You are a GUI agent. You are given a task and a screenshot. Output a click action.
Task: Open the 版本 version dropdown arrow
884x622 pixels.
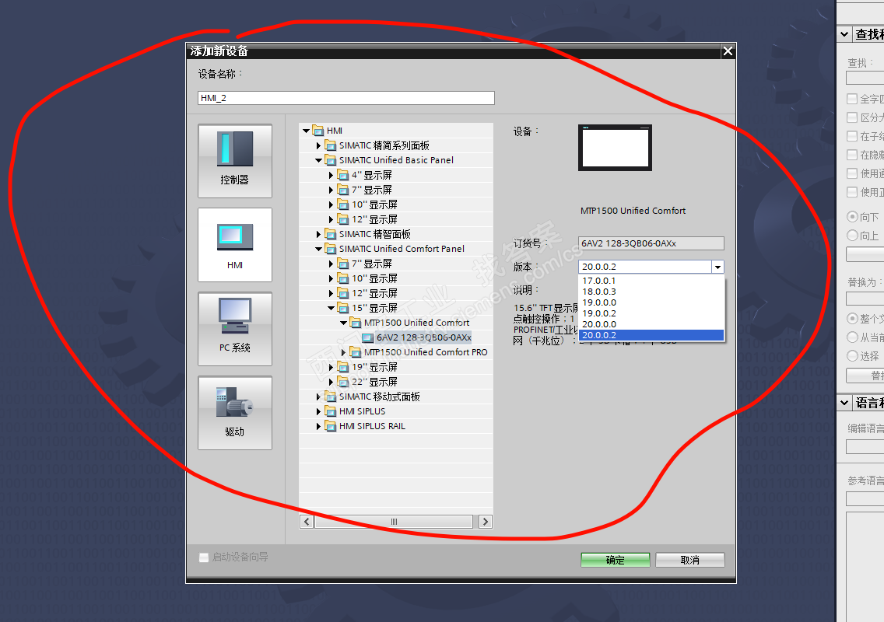717,267
